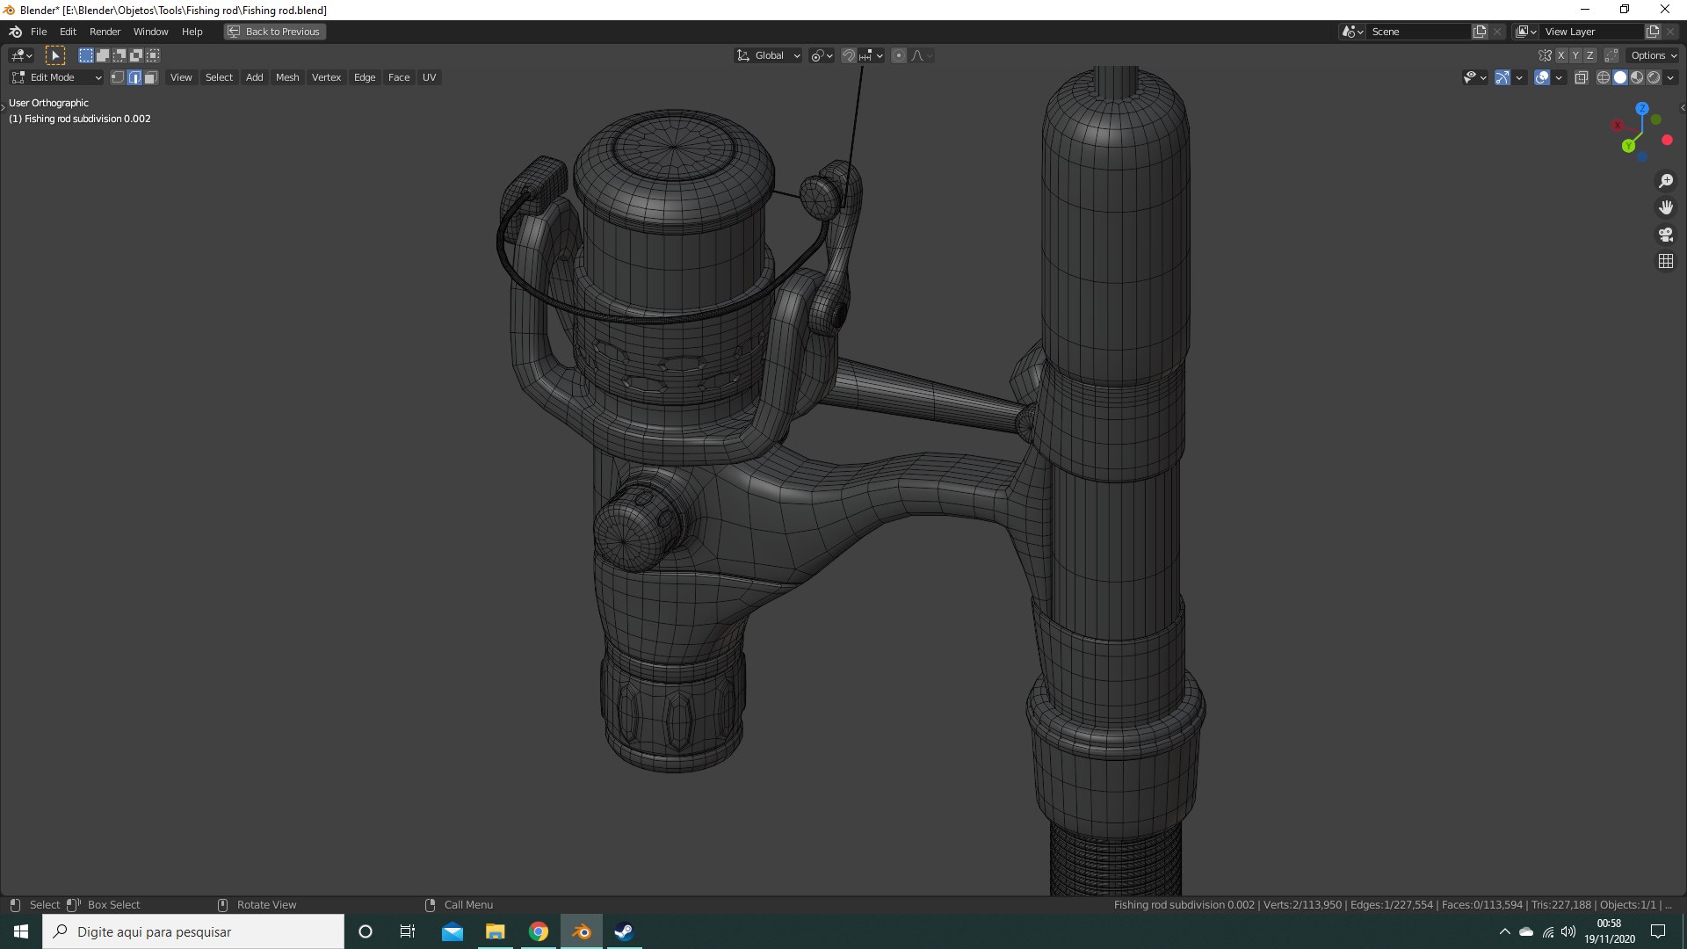Switch to Wireframe viewport shading
The height and width of the screenshot is (949, 1687).
pos(1603,77)
